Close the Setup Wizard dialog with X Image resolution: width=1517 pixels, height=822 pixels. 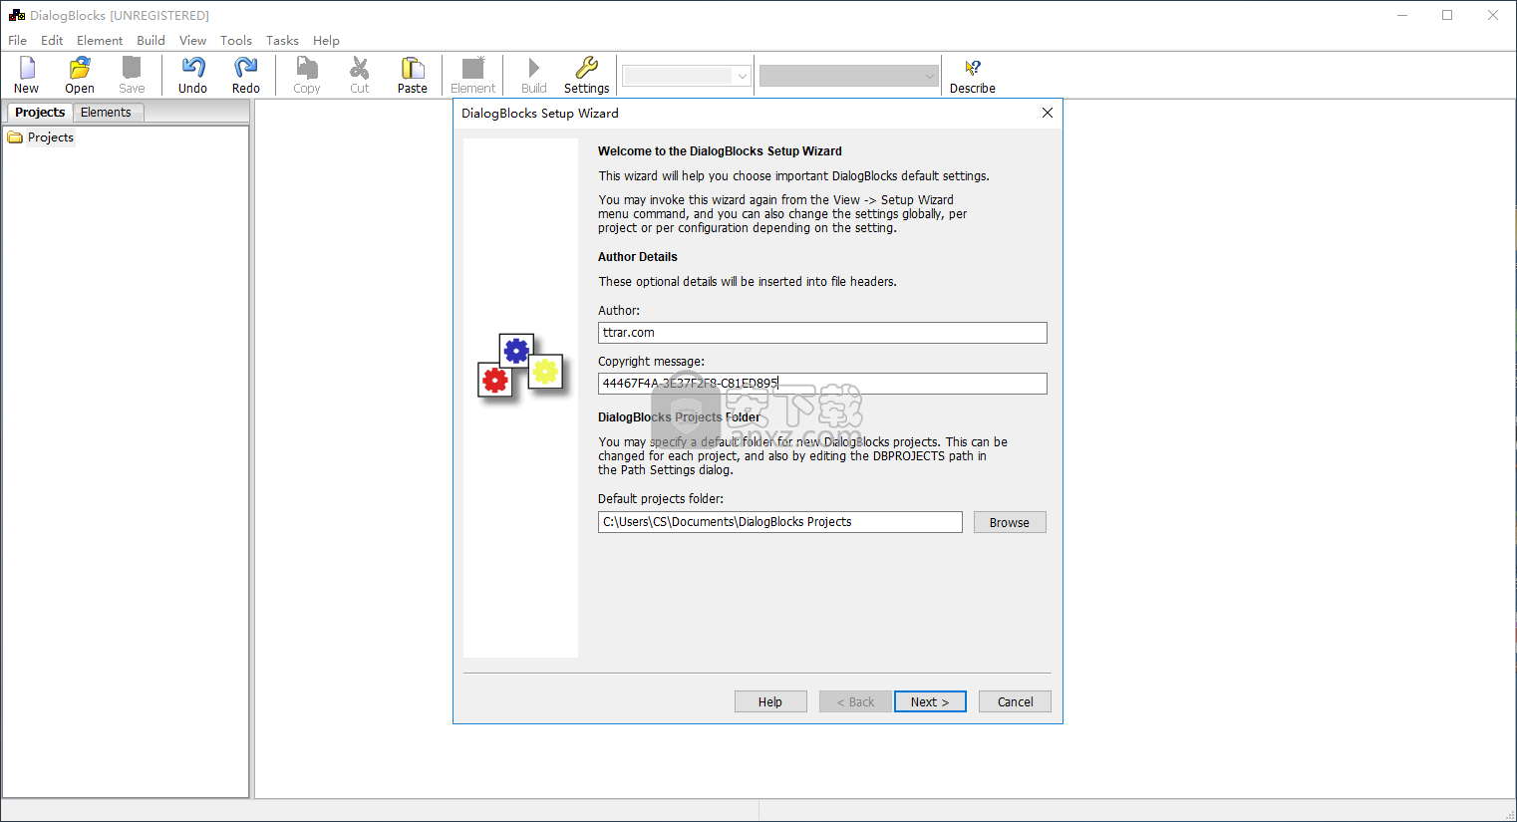click(1048, 113)
